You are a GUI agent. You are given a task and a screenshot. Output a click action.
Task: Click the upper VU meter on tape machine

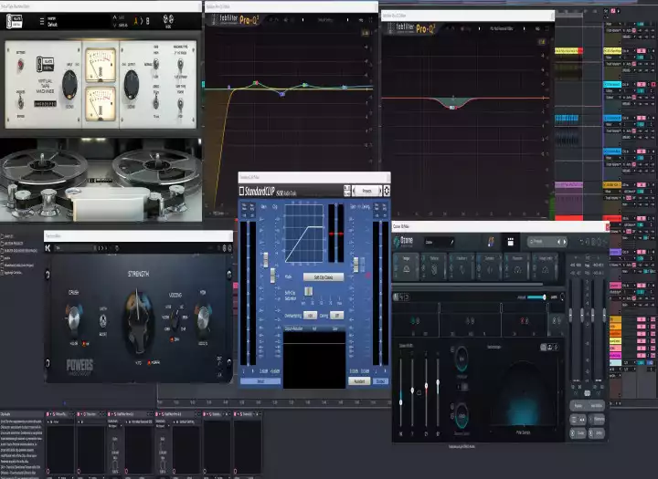pyautogui.click(x=101, y=66)
